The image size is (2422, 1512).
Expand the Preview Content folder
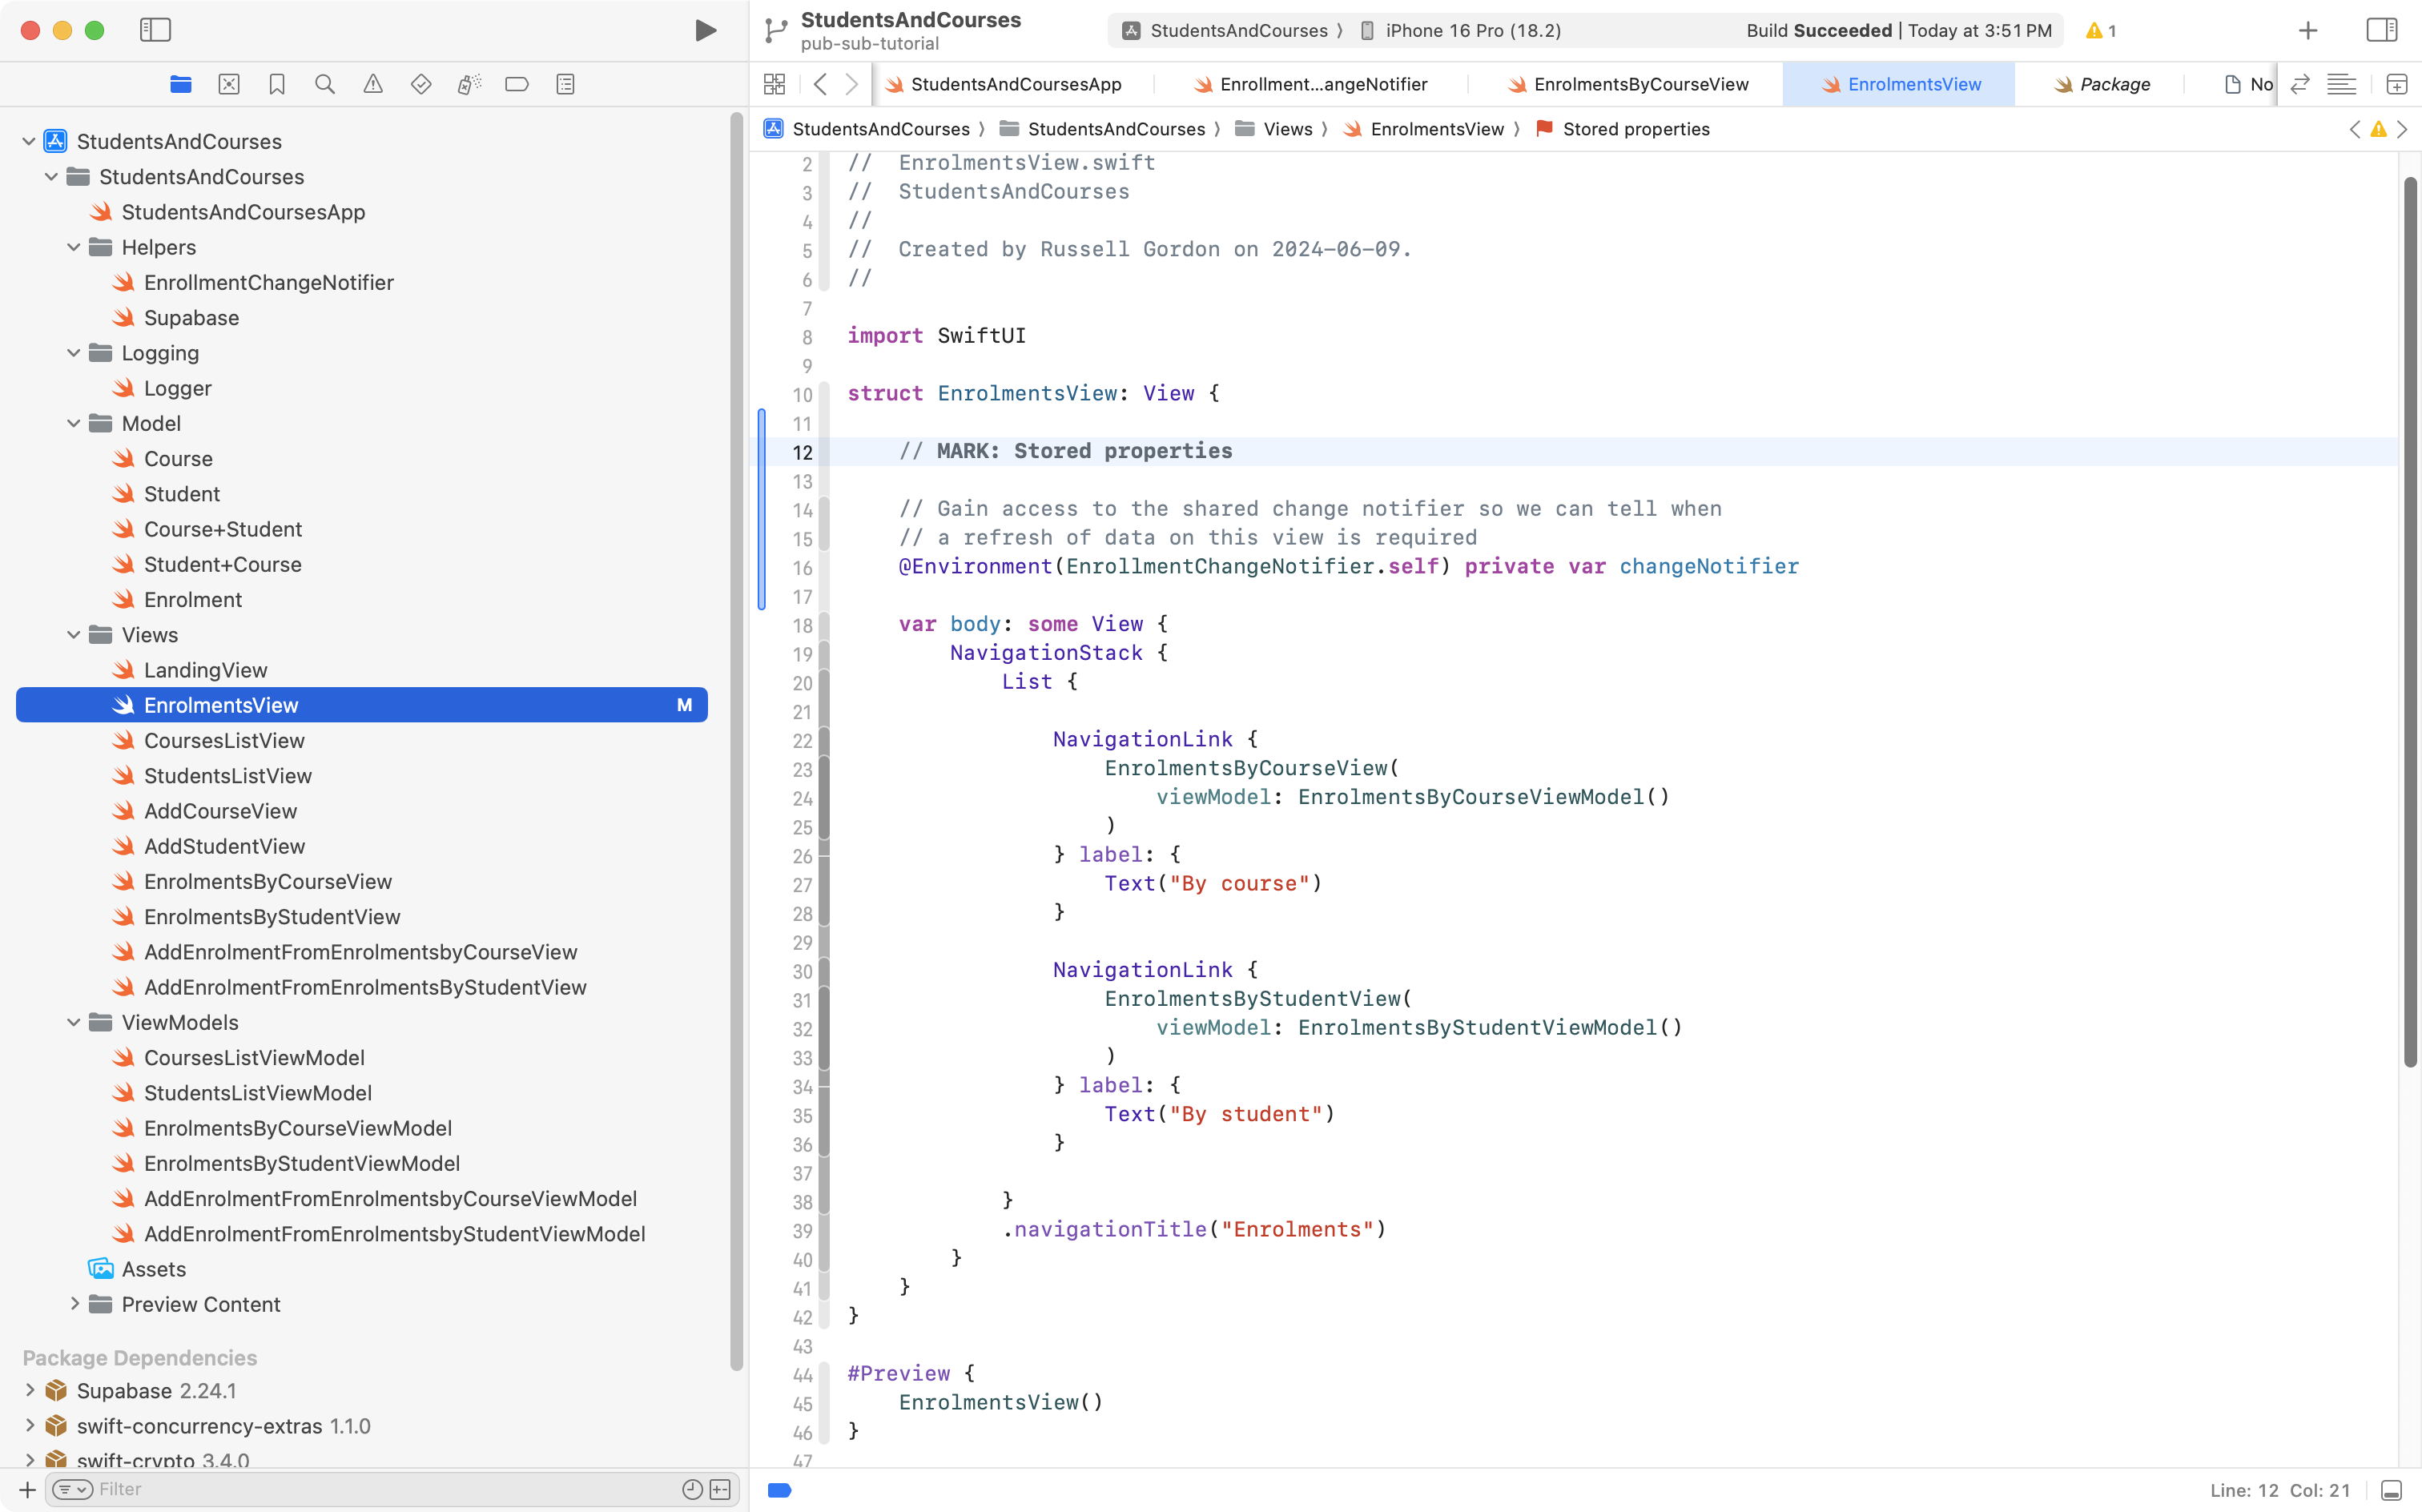pyautogui.click(x=74, y=1304)
